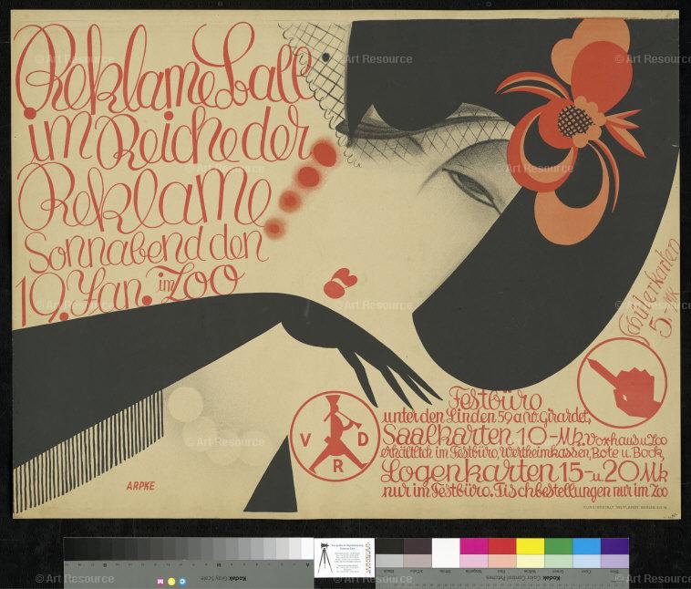691x589 pixels.
Task: Click the 'erhältlich im Festbüro, Wertheimkassen' line
Action: tap(523, 453)
